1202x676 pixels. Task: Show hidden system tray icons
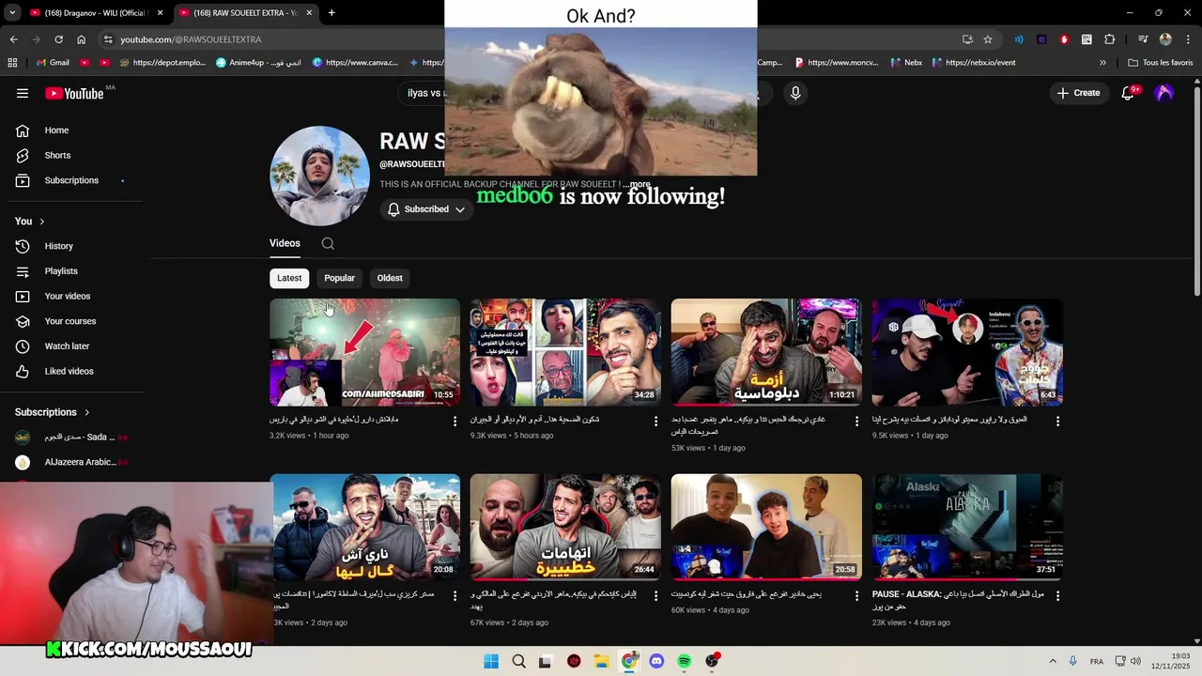coord(1053,661)
